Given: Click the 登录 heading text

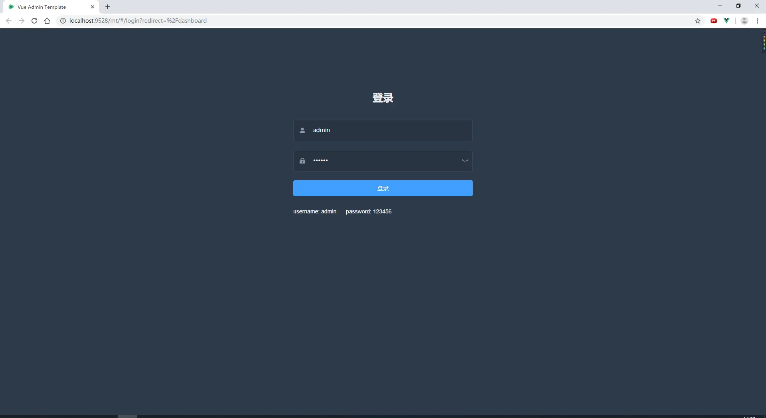Looking at the screenshot, I should (x=383, y=98).
